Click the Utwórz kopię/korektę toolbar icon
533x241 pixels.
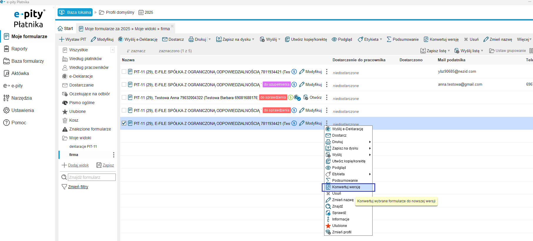tap(287, 39)
